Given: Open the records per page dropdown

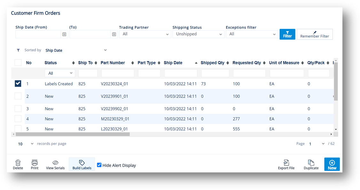Looking at the screenshot, I should click(x=25, y=144).
